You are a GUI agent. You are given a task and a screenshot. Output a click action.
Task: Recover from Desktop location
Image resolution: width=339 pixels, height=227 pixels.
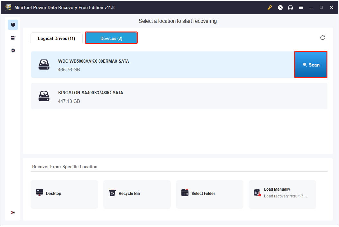click(x=64, y=194)
